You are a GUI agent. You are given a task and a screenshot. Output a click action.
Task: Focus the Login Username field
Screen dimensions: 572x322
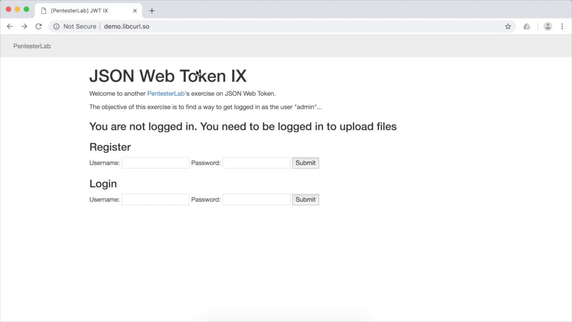[x=156, y=199]
